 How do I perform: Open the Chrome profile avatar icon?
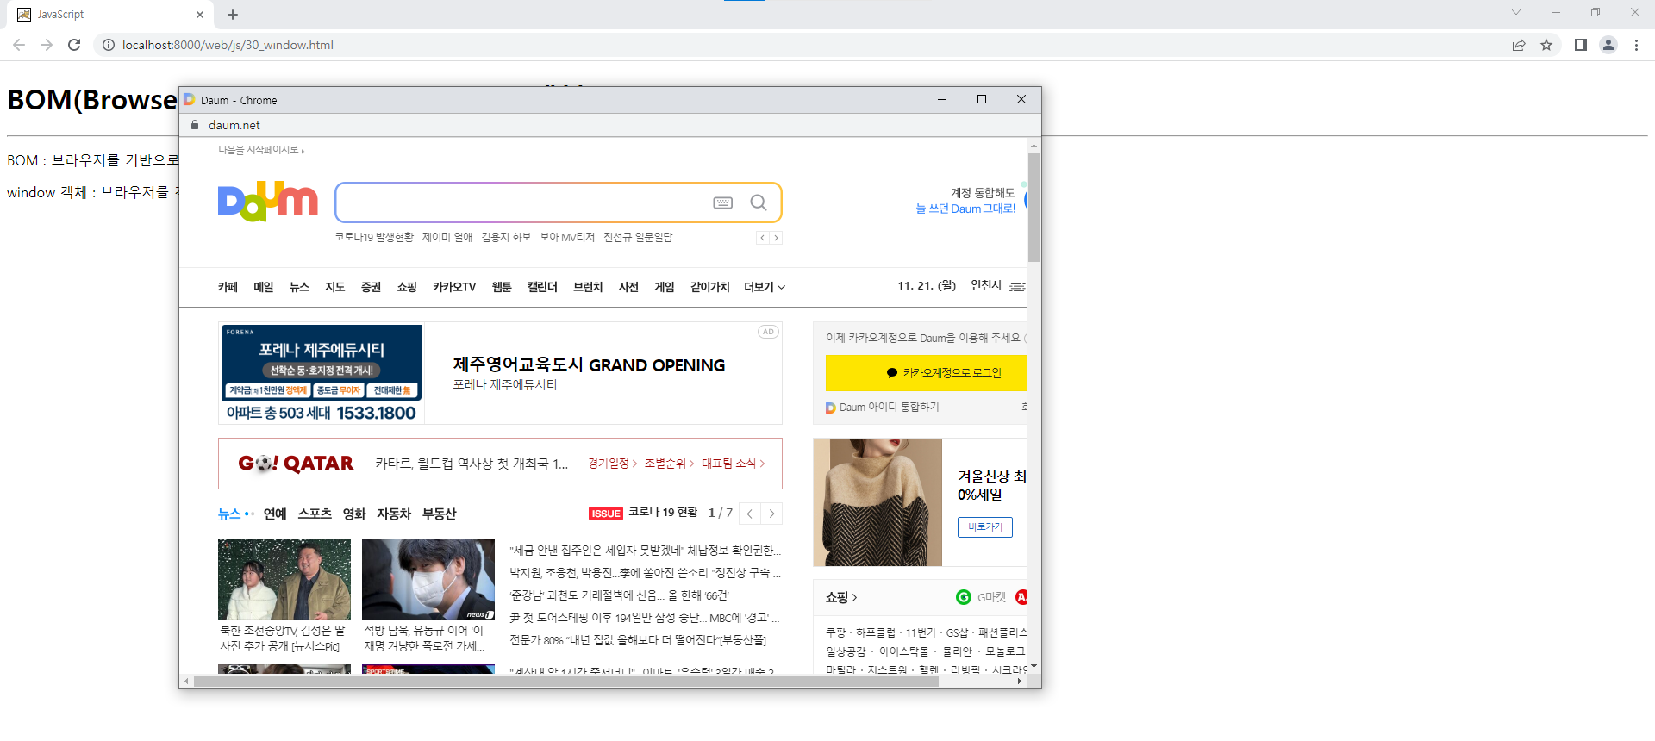[1608, 45]
